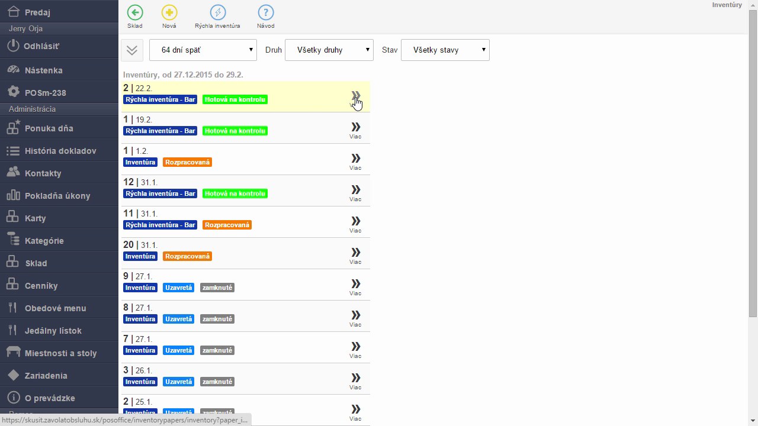Click 'zamknuté' tag of row 8
This screenshot has height=426, width=758.
click(x=217, y=319)
